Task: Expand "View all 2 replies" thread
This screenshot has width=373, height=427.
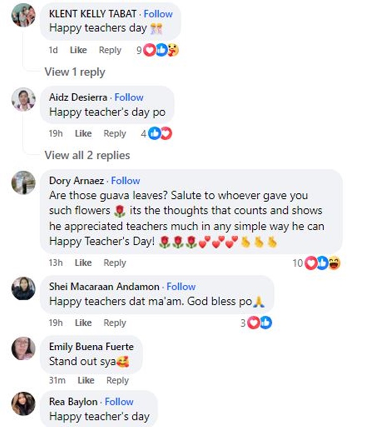Action: click(x=87, y=155)
